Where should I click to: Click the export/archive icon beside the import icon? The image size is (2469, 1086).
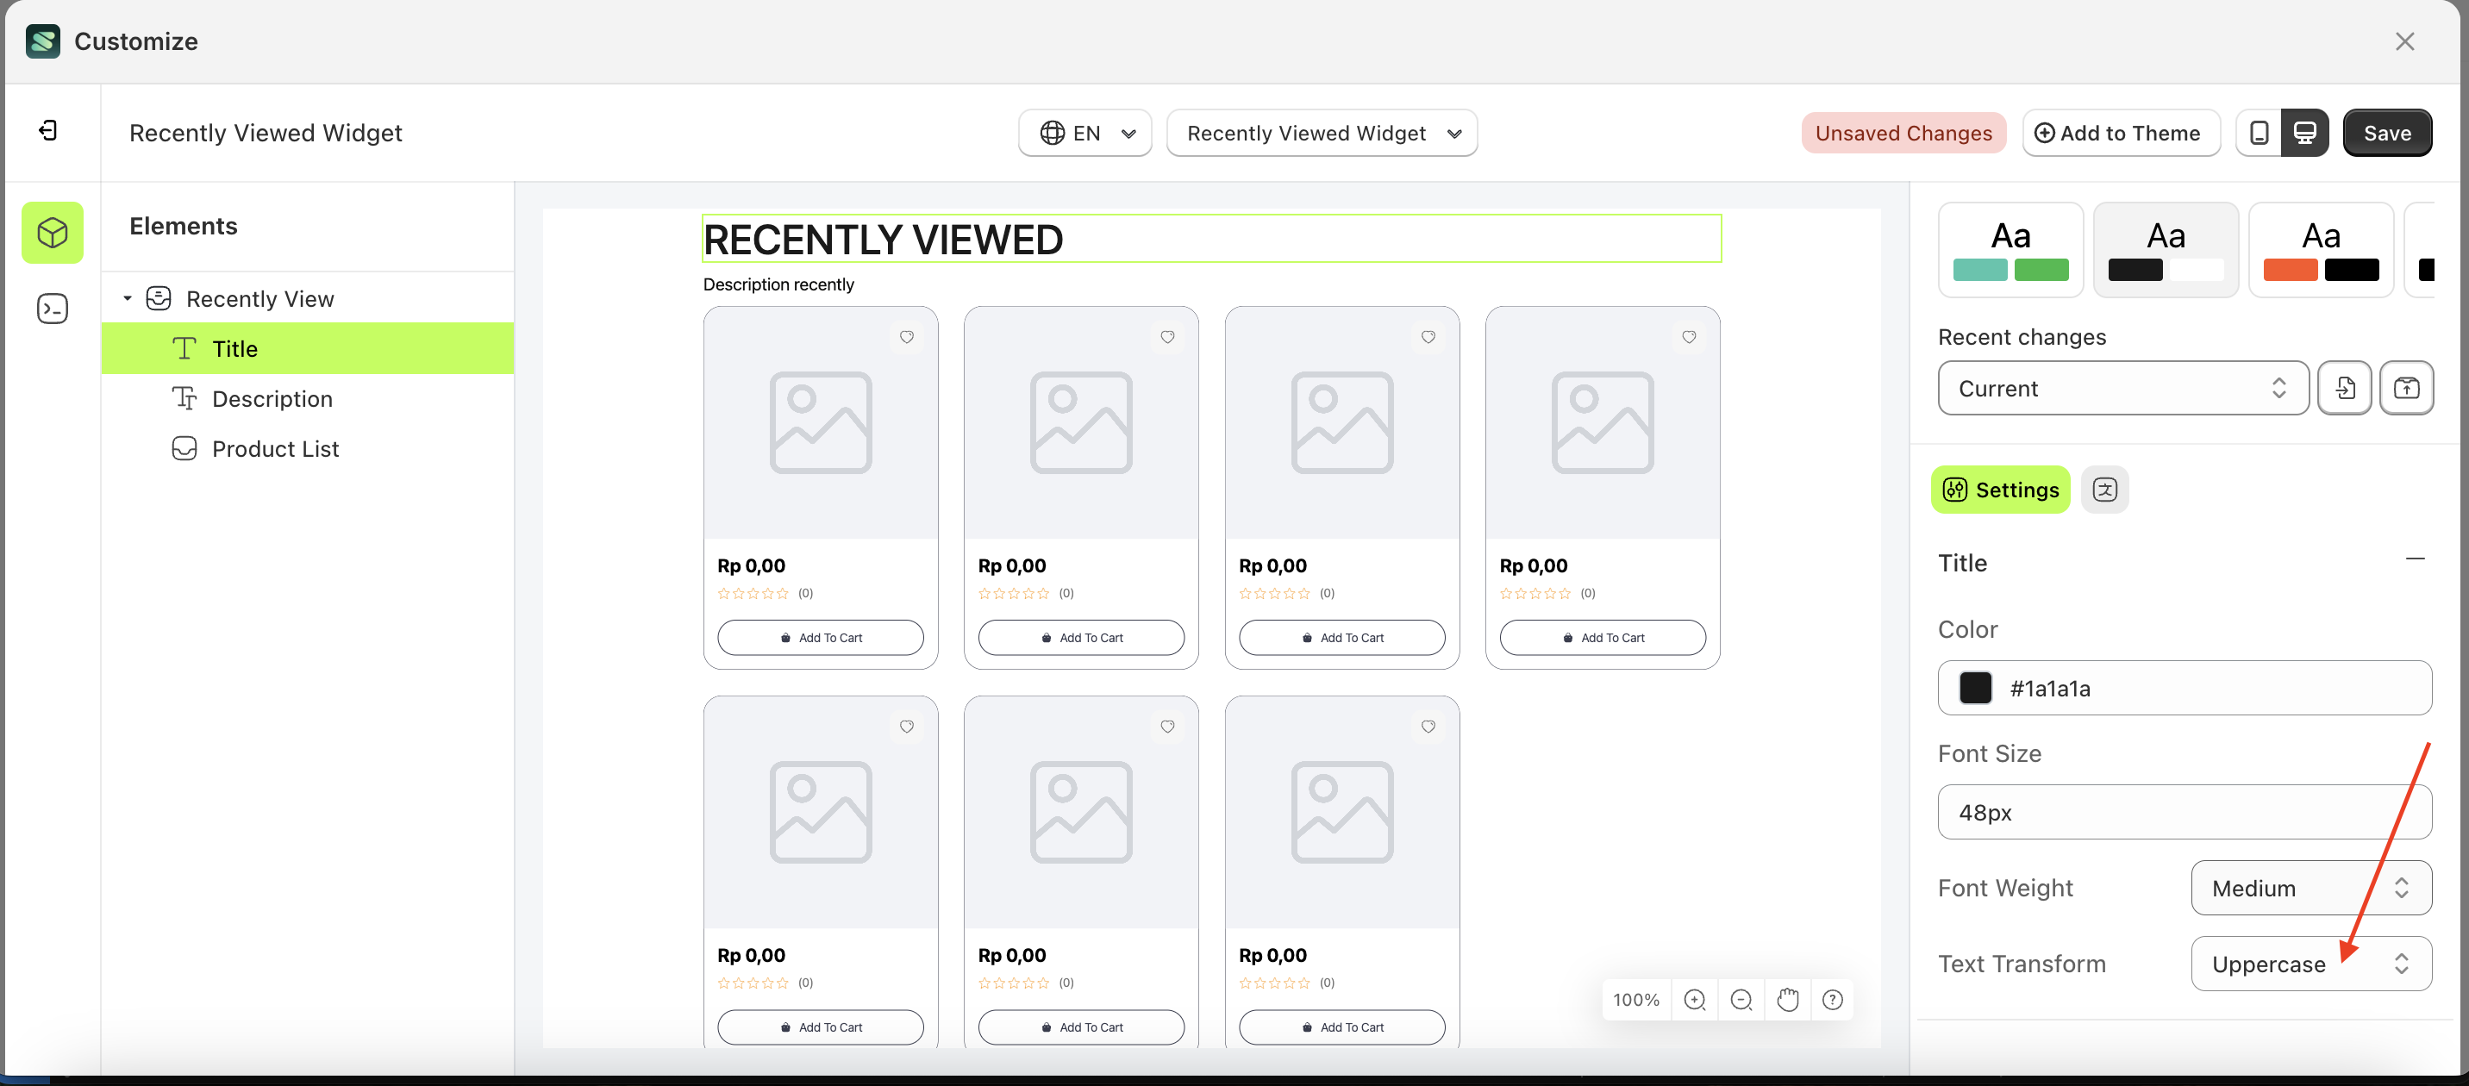pos(2407,388)
